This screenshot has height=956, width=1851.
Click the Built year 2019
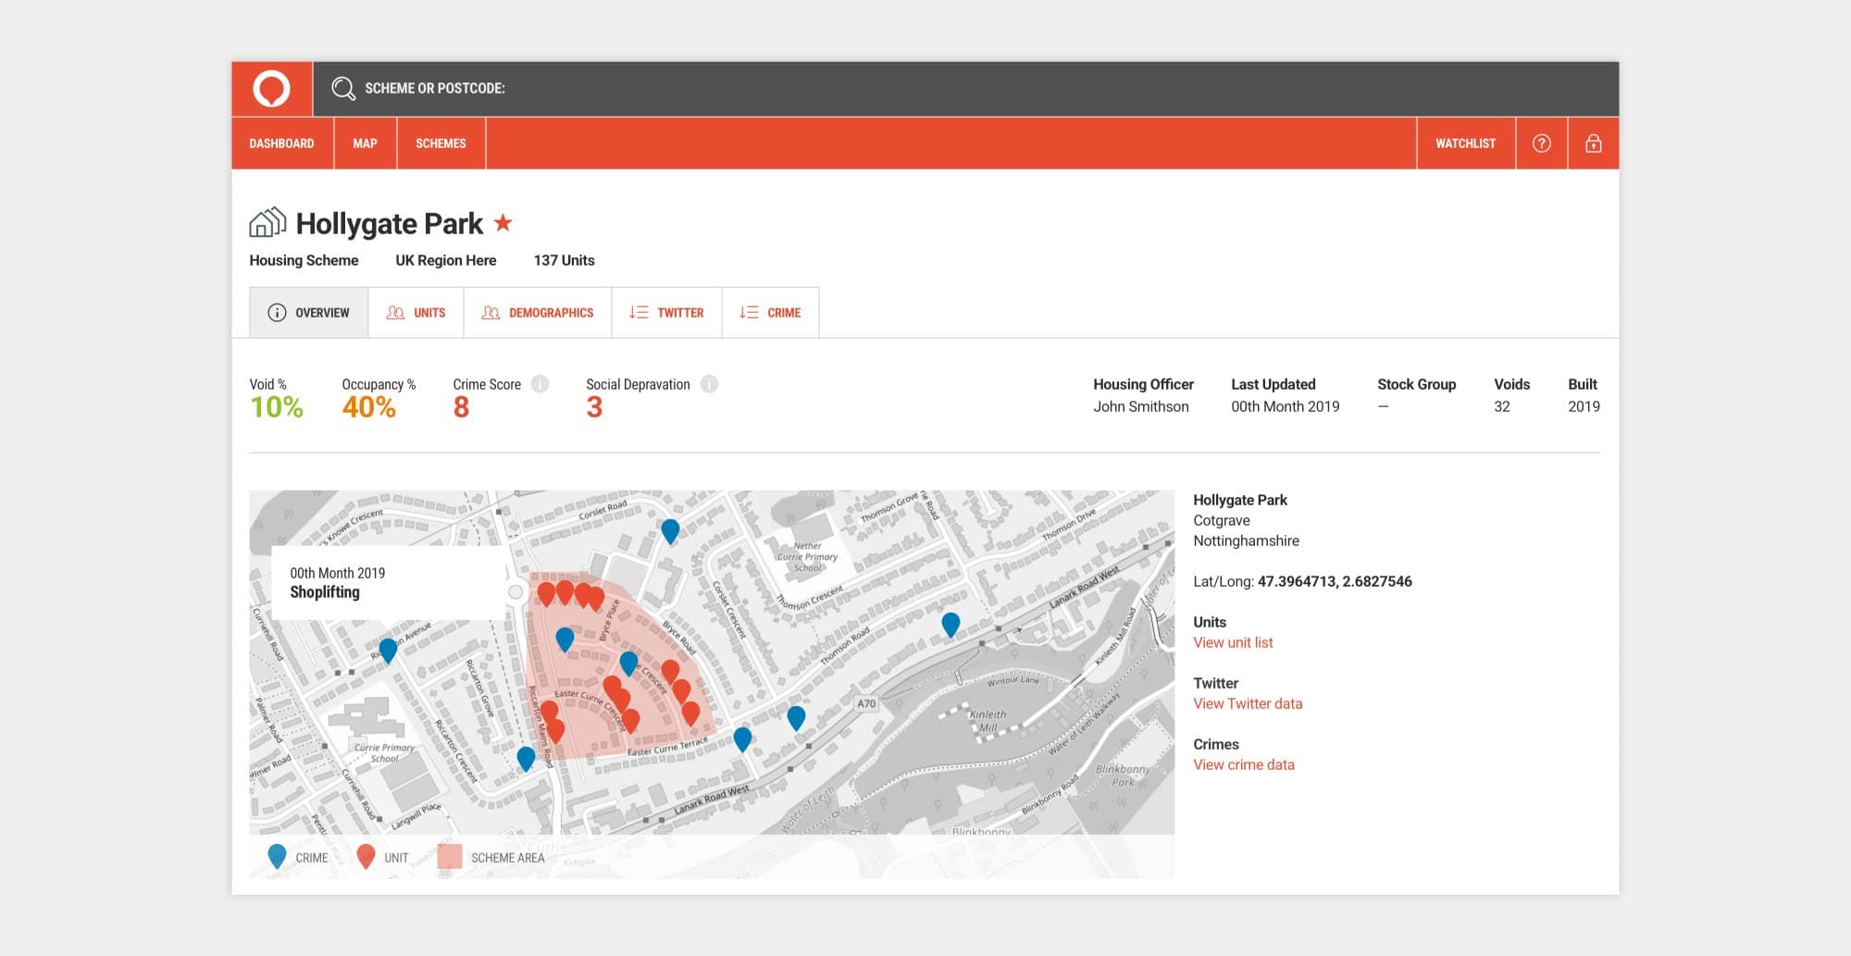coord(1584,406)
